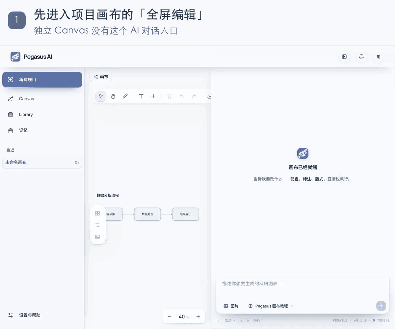Select the pencil draw tool
This screenshot has width=395, height=329.
point(125,96)
